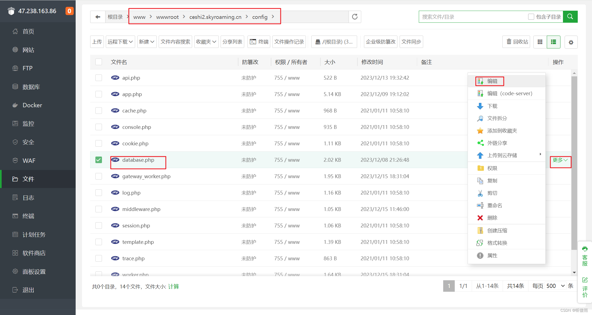The image size is (592, 315).
Task: Click the green search magnifier button
Action: tap(570, 17)
